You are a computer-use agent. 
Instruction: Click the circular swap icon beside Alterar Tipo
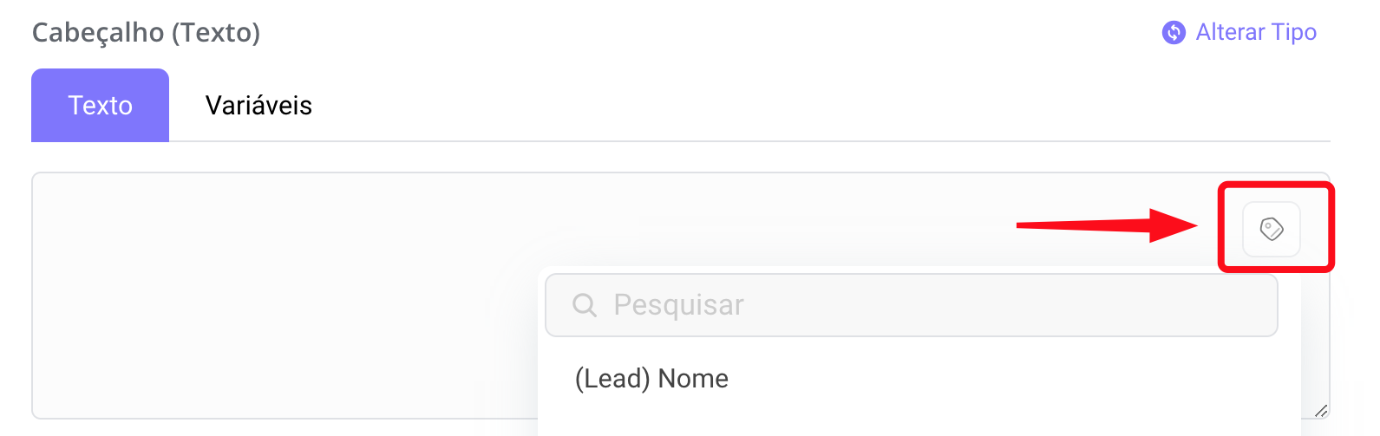(x=1174, y=33)
